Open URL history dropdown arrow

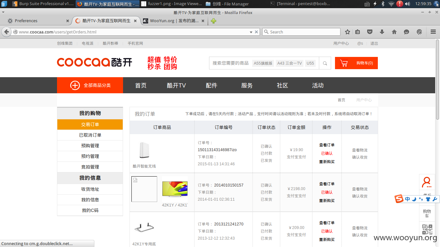[251, 32]
